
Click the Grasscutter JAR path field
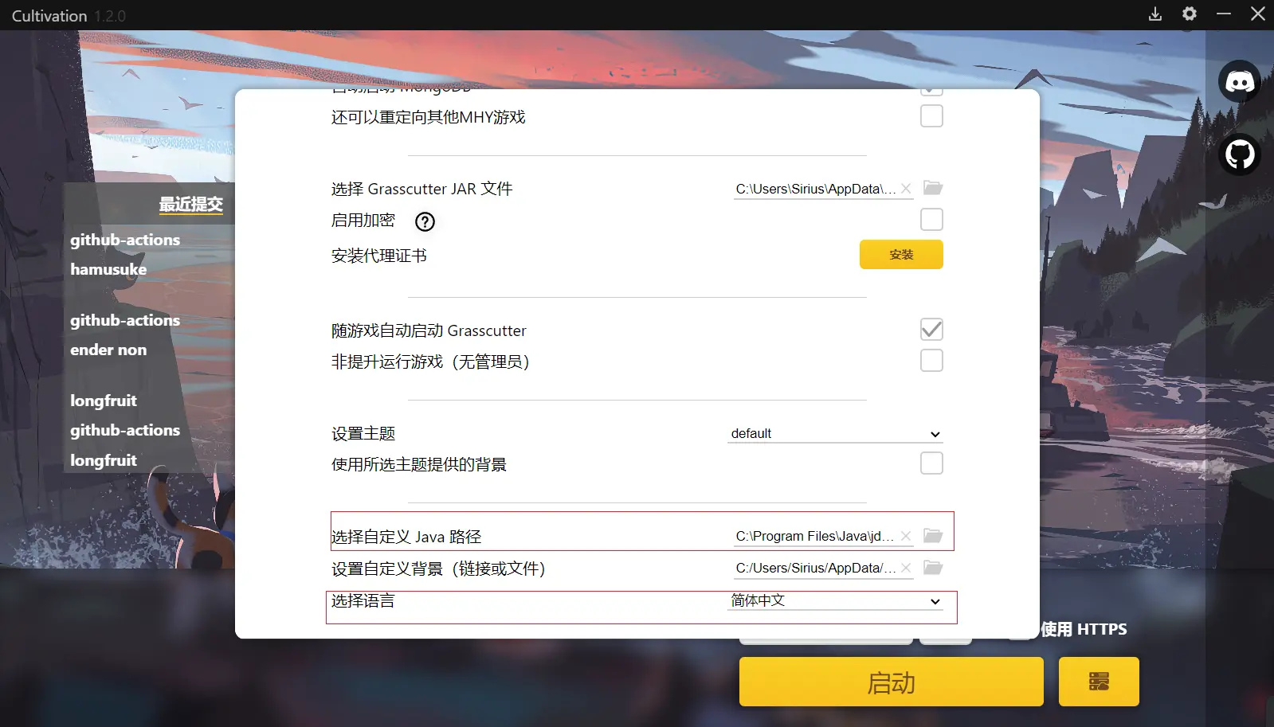click(x=815, y=189)
